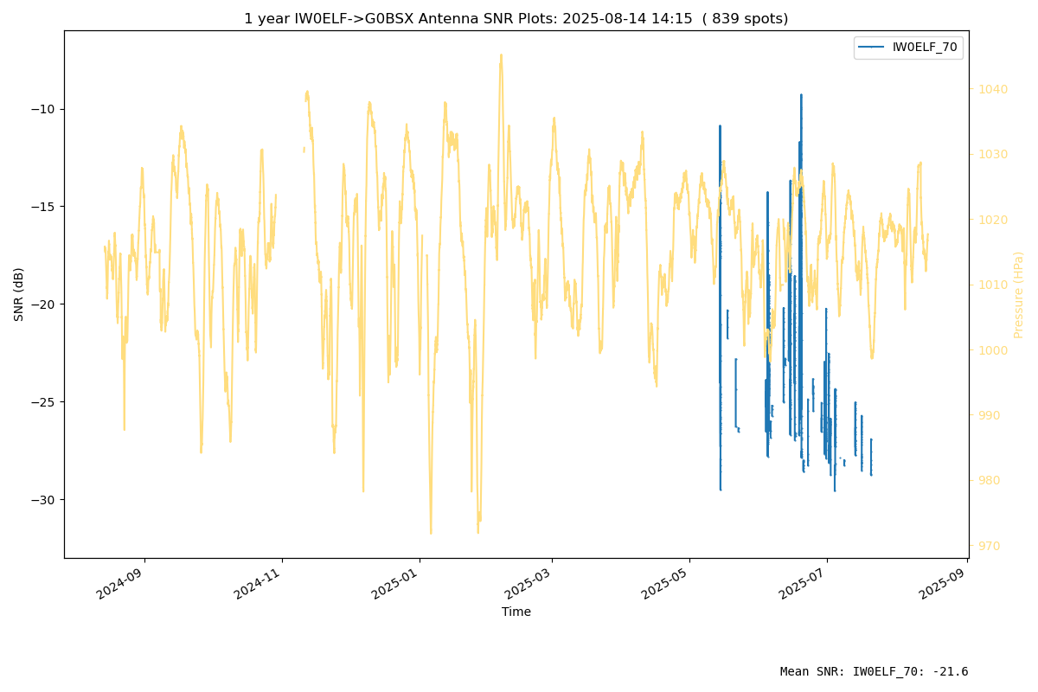Click the SNR (dB) y-axis label
Image resolution: width=1038 pixels, height=692 pixels.
pos(19,294)
